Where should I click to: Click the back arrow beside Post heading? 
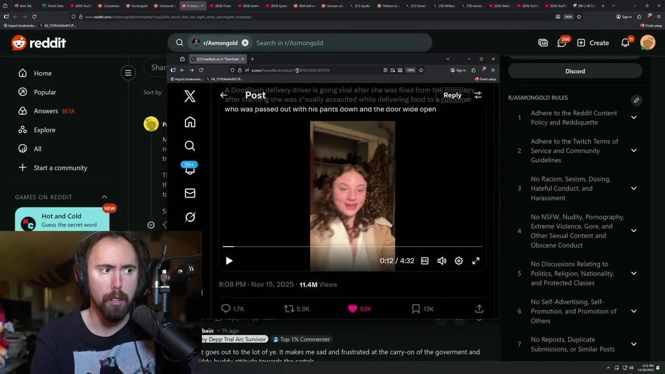click(223, 95)
